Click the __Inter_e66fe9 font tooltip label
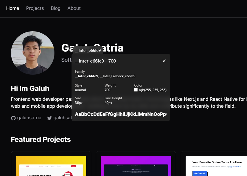247x176 pixels. 88,50
